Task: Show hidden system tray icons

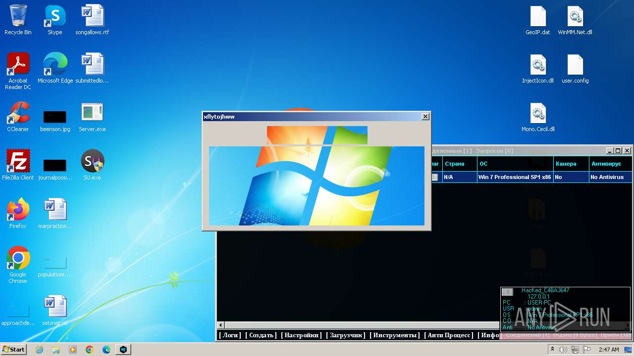Action: click(x=552, y=350)
